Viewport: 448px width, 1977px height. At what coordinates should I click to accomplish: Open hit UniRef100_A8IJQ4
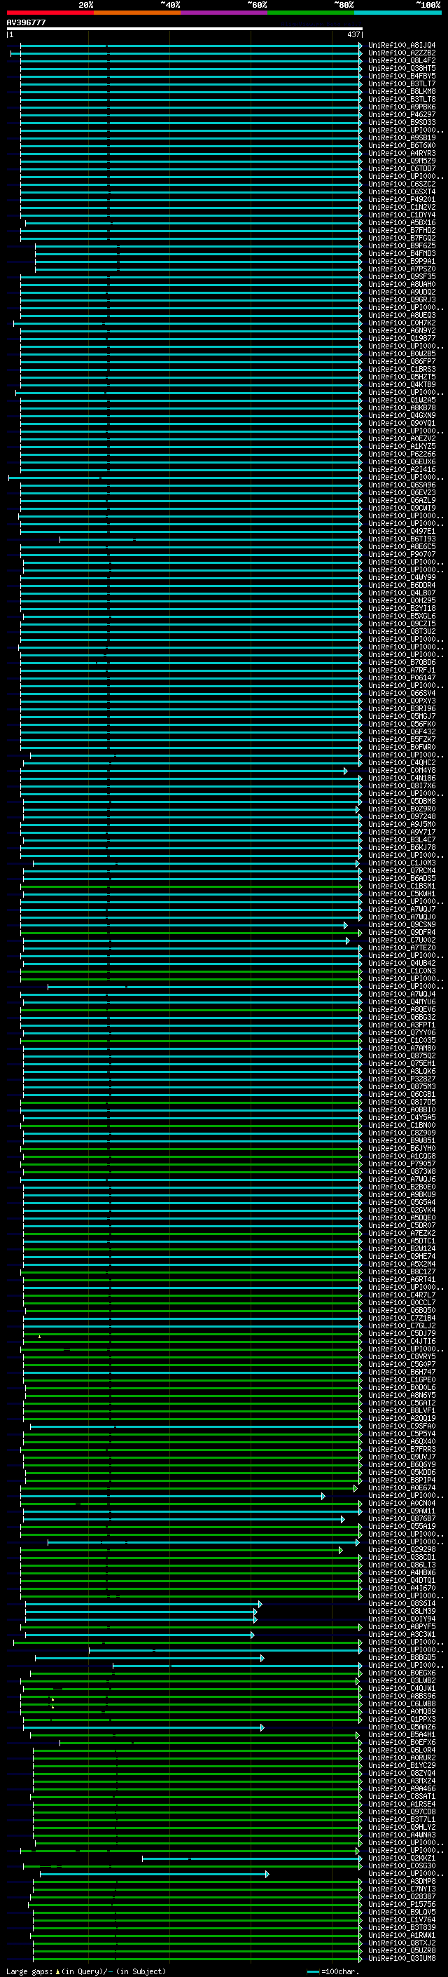[401, 46]
